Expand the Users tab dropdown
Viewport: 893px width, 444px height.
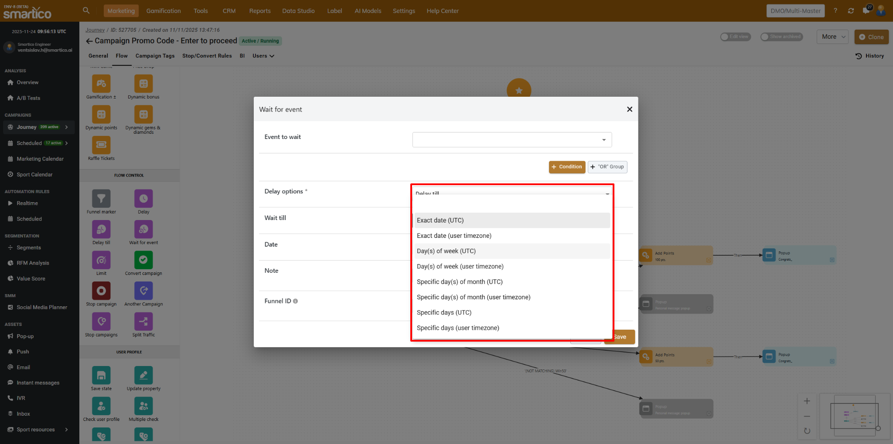click(263, 56)
